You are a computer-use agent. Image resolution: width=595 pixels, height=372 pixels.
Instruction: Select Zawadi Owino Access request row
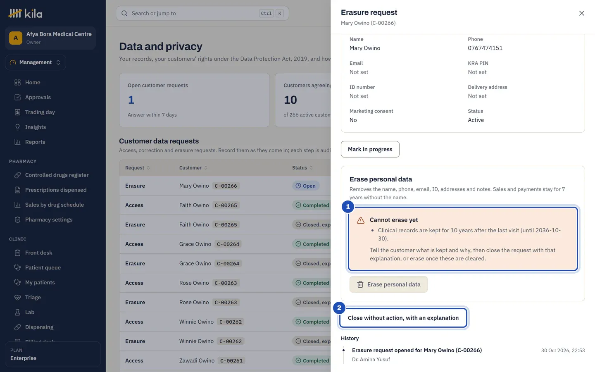pos(225,361)
